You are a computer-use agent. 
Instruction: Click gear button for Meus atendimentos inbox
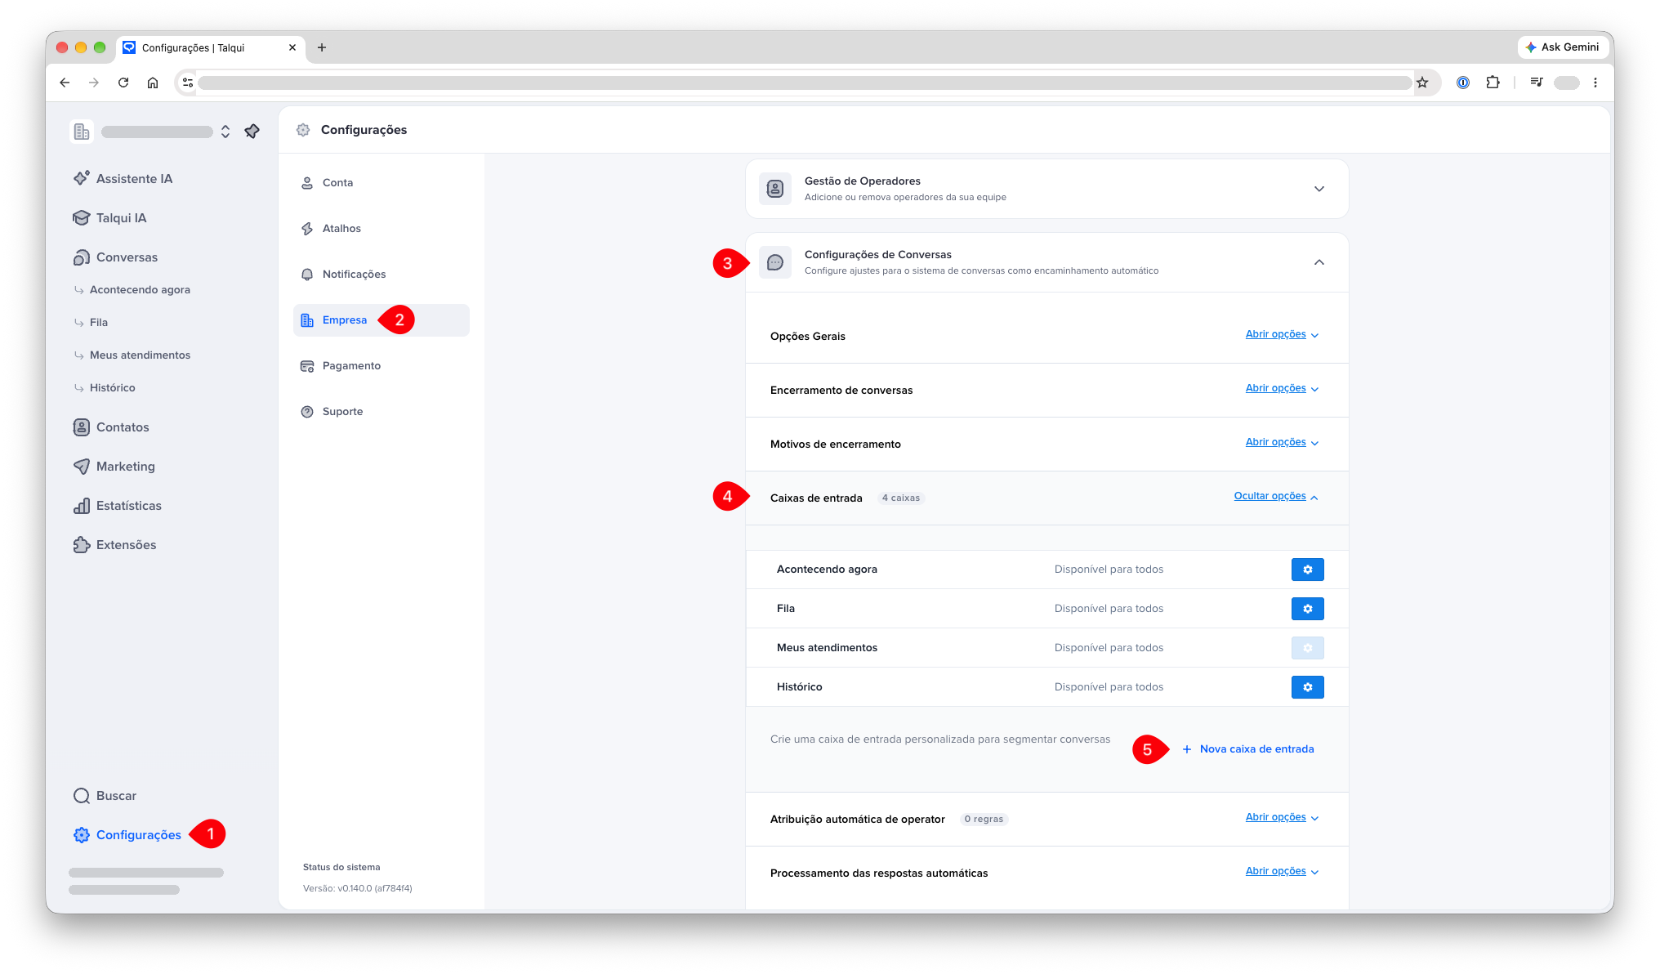pyautogui.click(x=1307, y=648)
